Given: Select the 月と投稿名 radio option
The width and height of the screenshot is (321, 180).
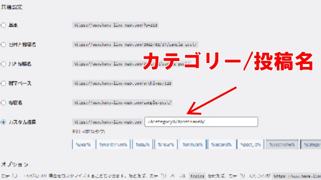Looking at the screenshot, I should pos(4,64).
